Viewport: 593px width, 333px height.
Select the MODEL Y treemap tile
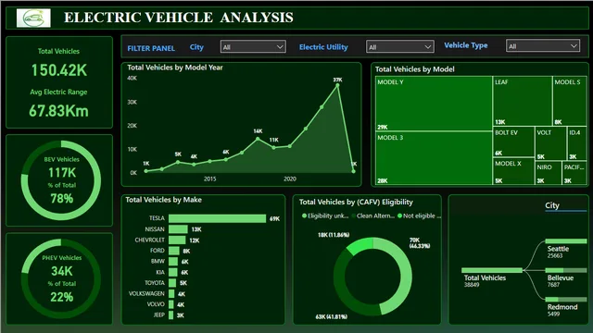[x=434, y=104]
